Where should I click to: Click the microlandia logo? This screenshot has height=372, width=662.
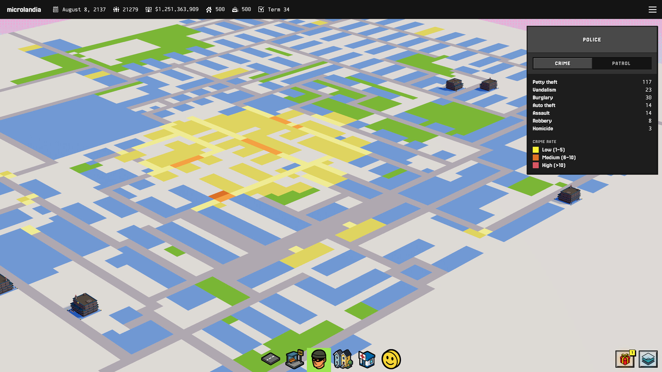pyautogui.click(x=24, y=9)
